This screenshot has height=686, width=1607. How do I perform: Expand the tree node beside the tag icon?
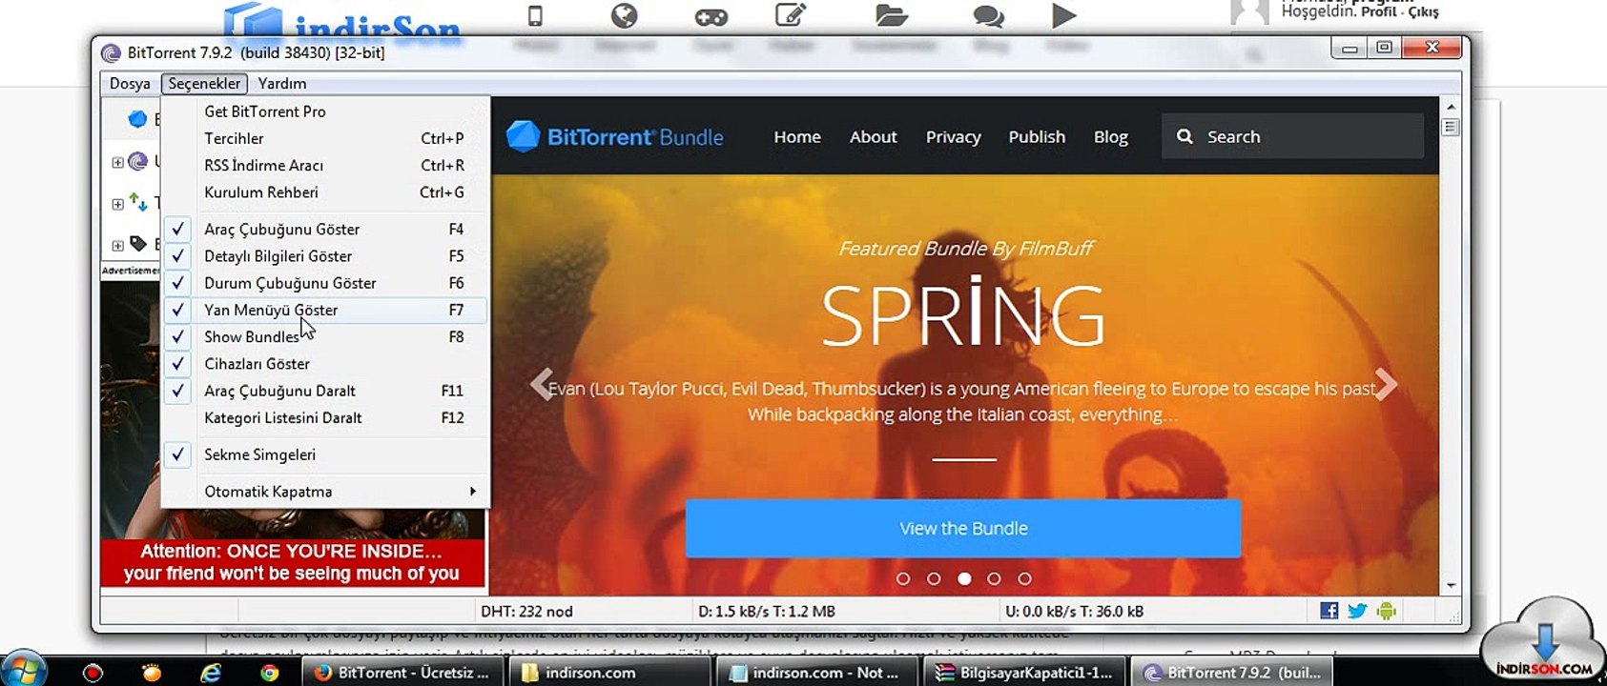click(x=117, y=245)
